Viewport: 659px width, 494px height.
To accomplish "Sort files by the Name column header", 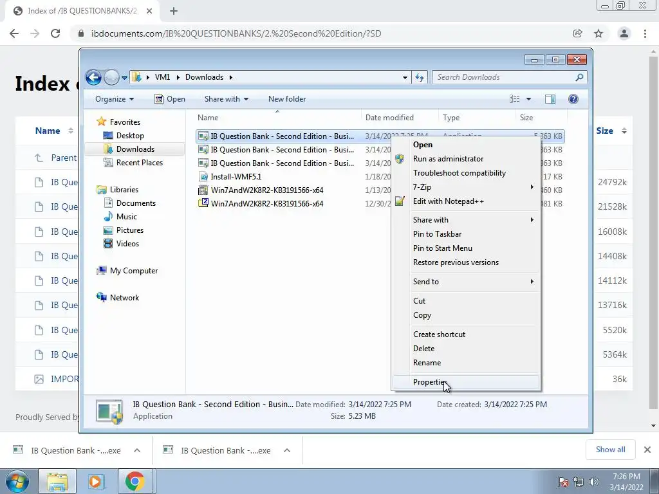I will point(277,118).
